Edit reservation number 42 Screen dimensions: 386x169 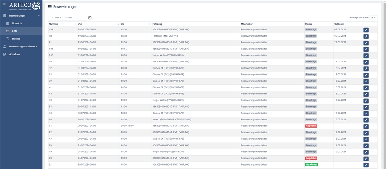coord(366,94)
